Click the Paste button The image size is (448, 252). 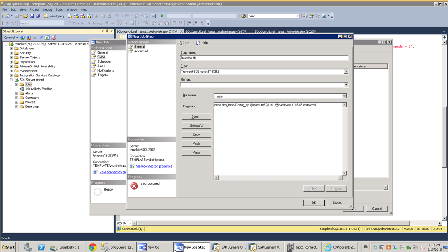point(196,144)
